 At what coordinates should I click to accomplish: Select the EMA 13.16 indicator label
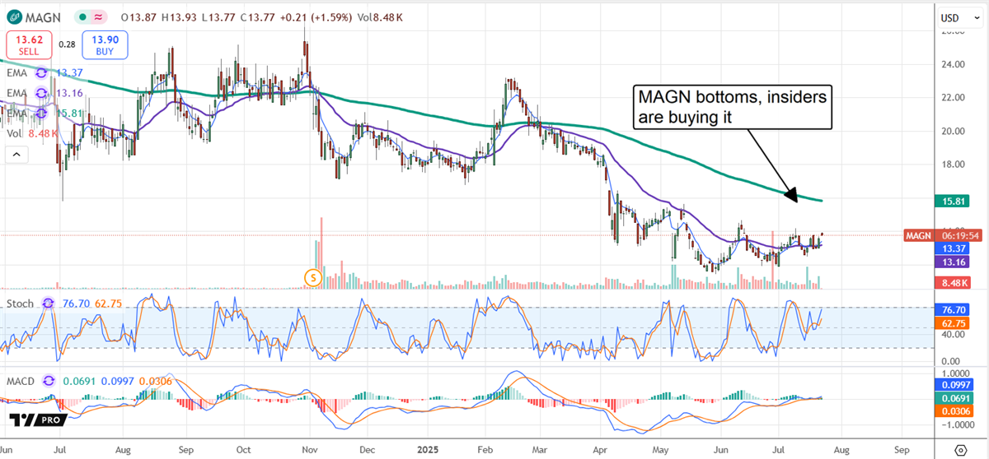[18, 92]
